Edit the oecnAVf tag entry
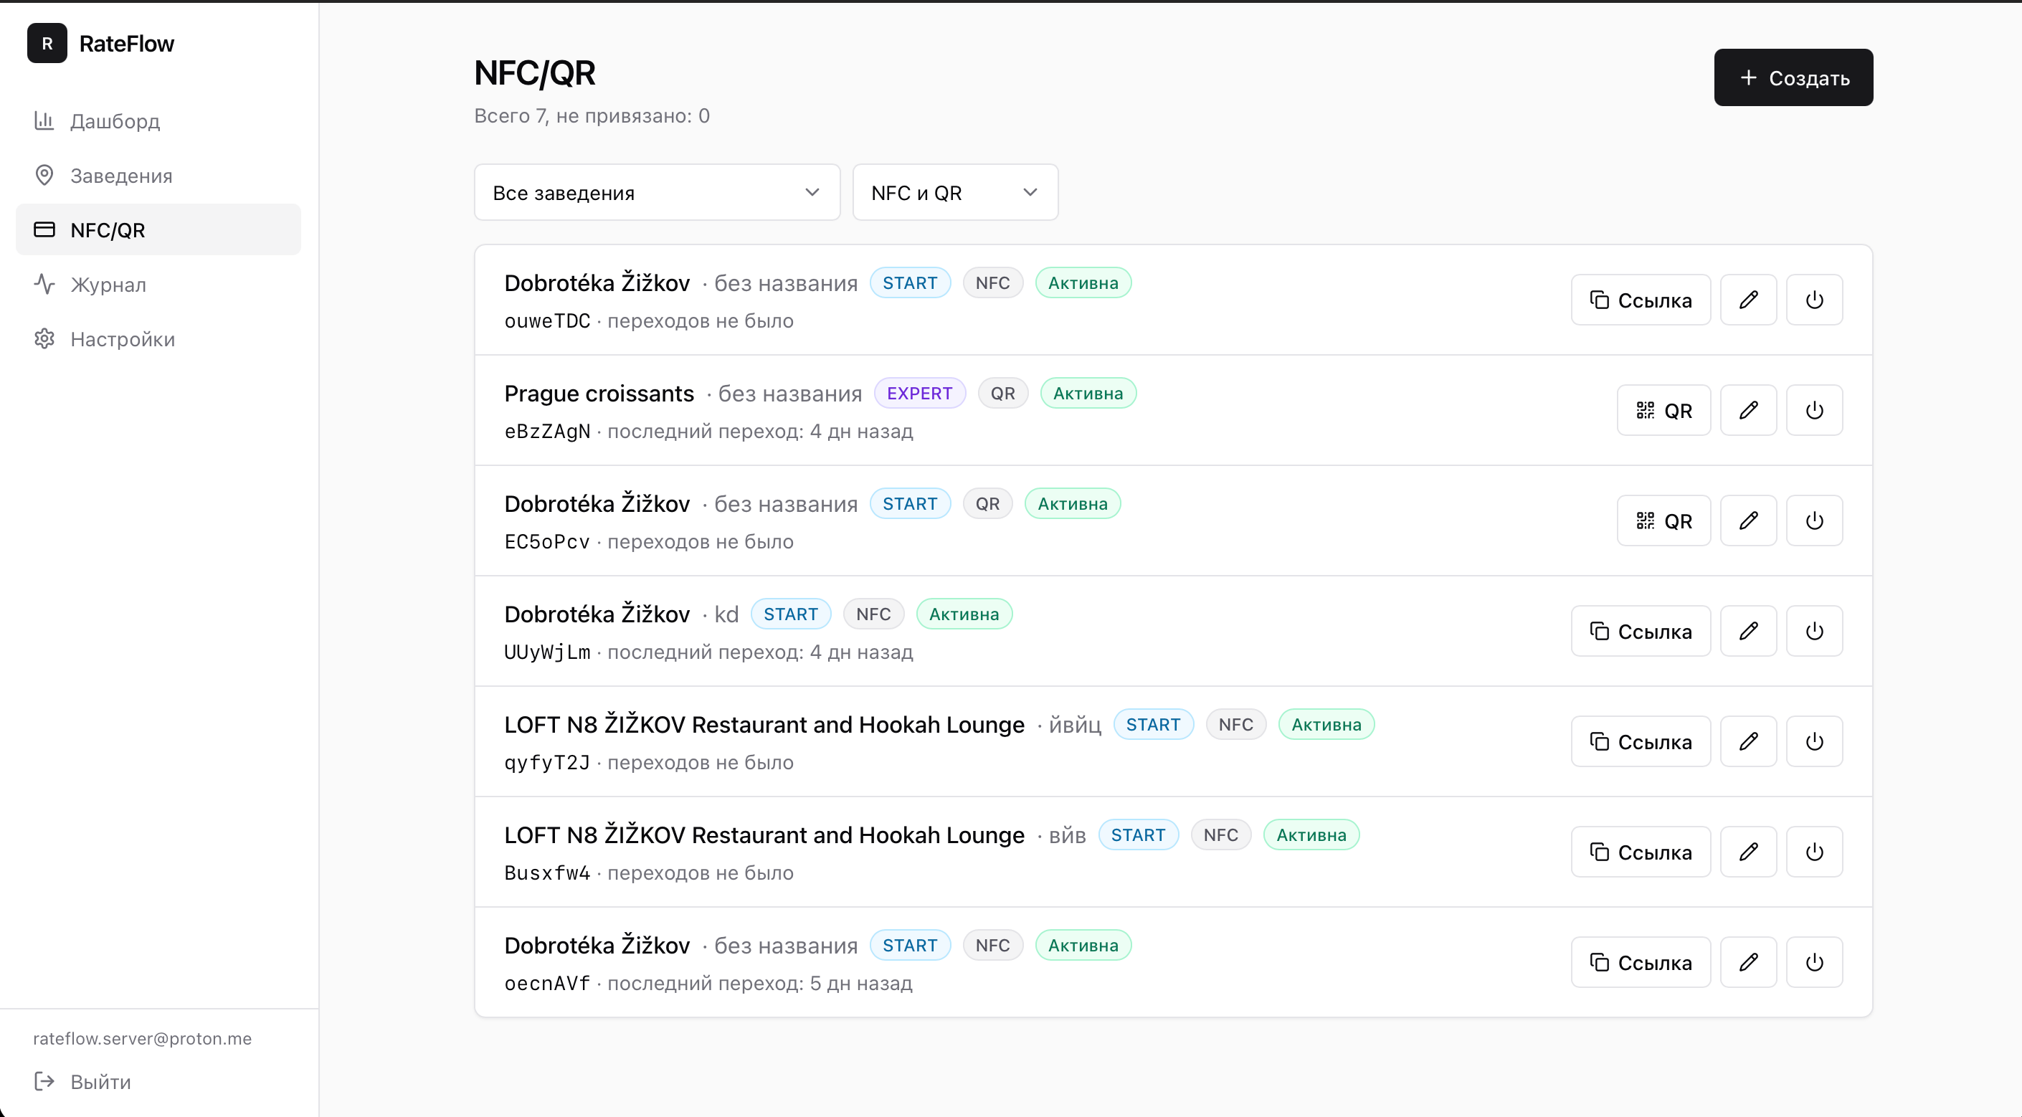The height and width of the screenshot is (1117, 2022). 1748,962
